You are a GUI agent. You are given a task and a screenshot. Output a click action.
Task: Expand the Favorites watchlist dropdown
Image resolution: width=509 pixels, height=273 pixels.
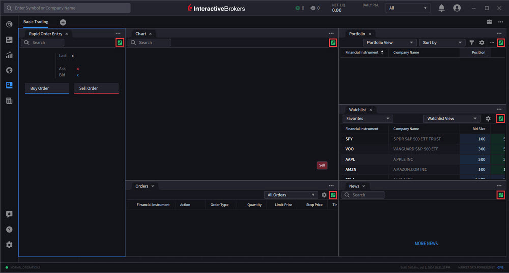(368, 118)
